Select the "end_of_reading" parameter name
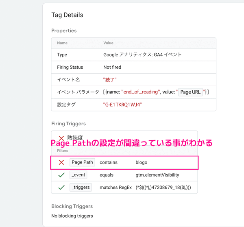244x227 pixels. [x=141, y=92]
